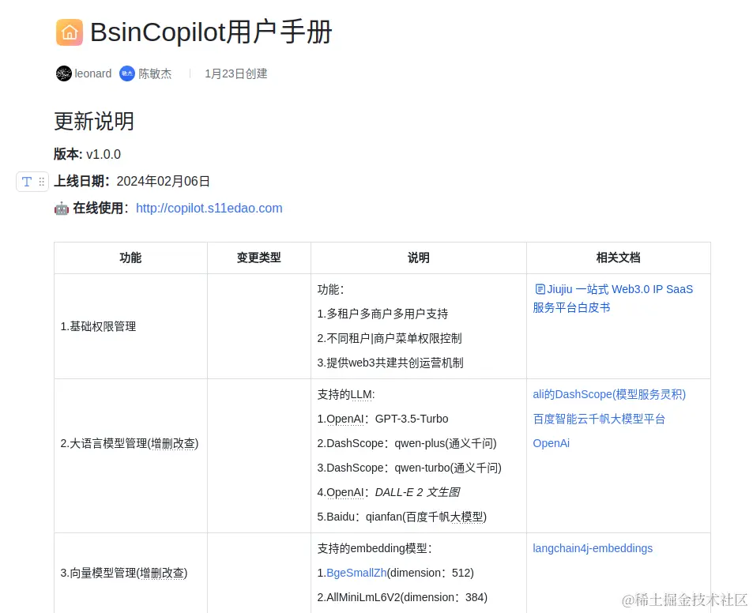Screen dimensions: 753x613
Task: Click author name 陈敏杰
Action: point(155,73)
